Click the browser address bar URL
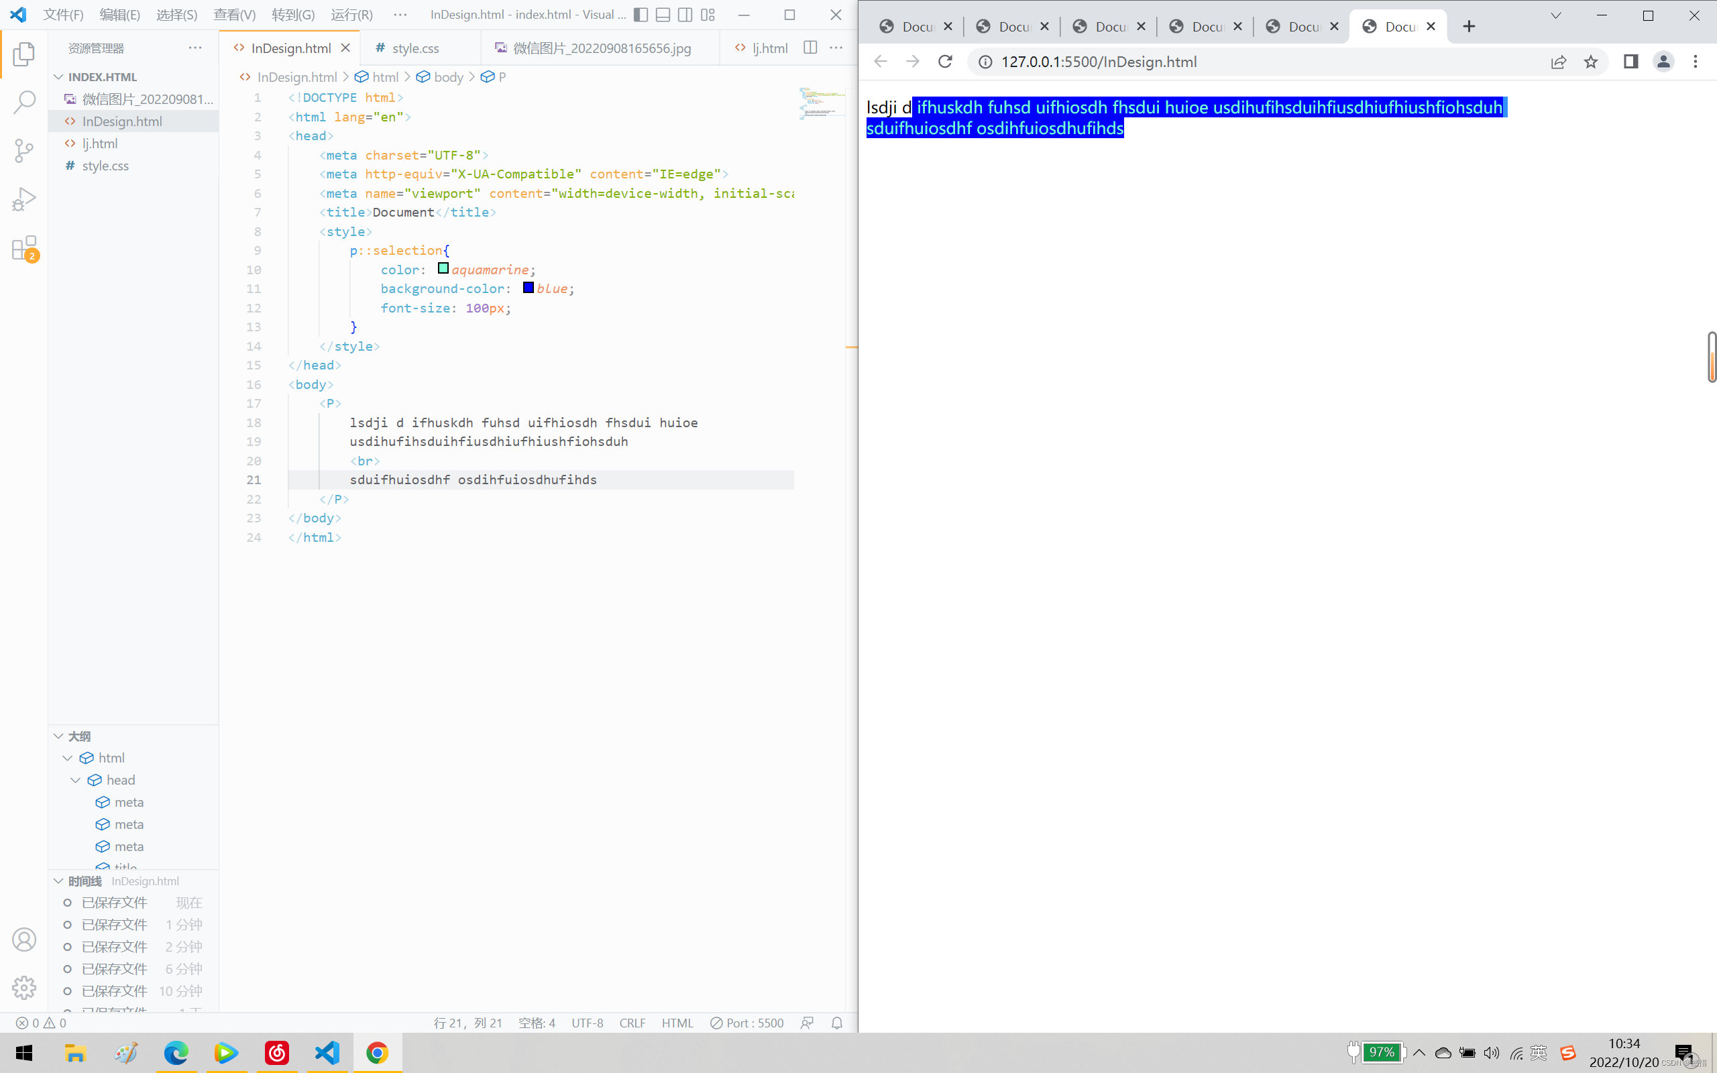Image resolution: width=1717 pixels, height=1073 pixels. (x=1099, y=62)
